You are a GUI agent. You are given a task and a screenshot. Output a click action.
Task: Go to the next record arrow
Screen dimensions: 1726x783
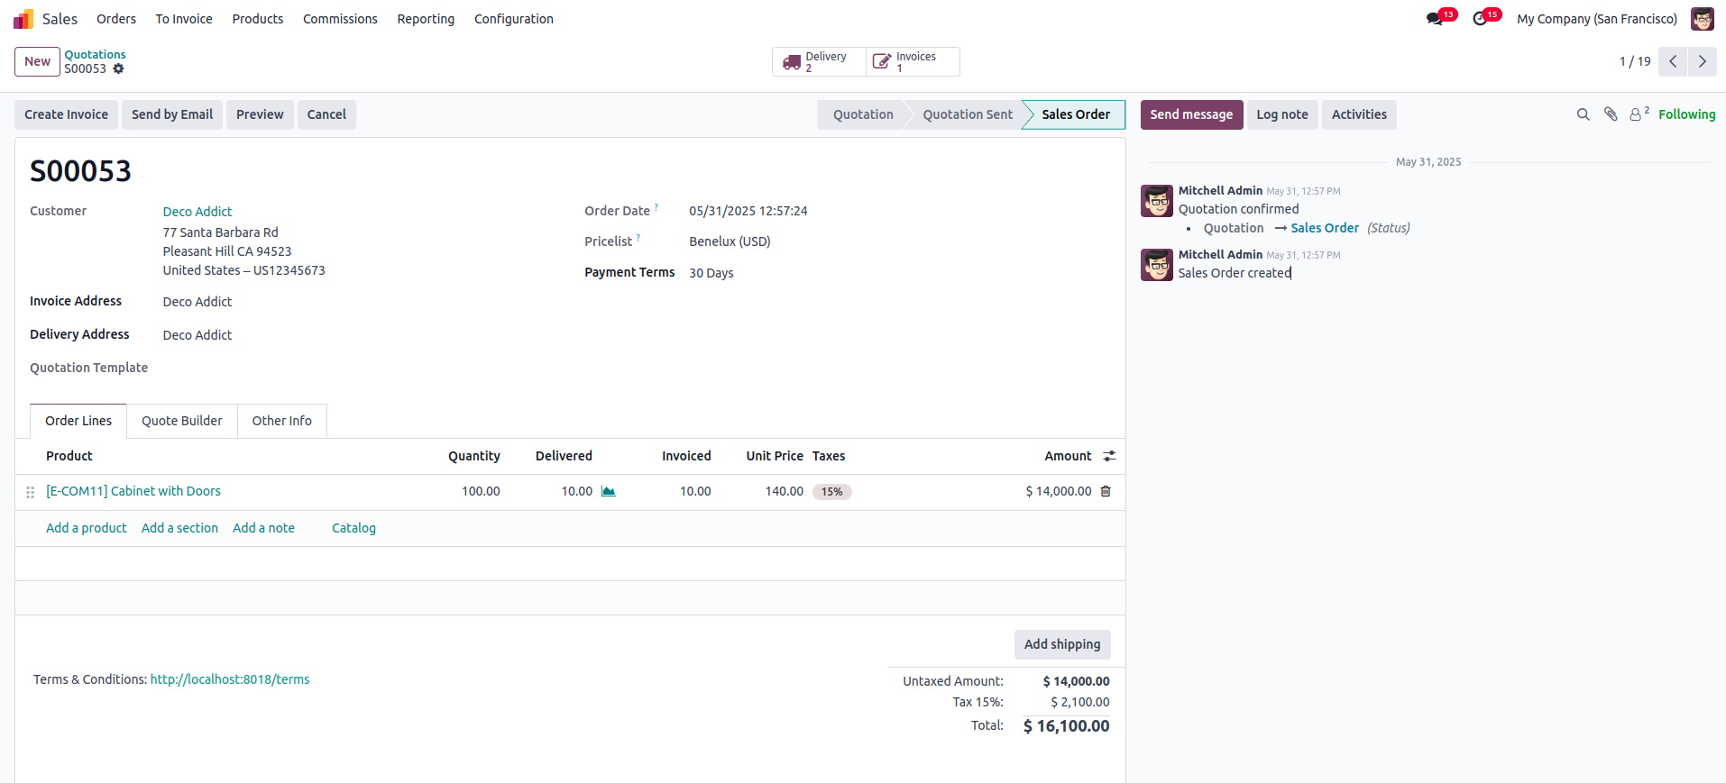(1703, 61)
